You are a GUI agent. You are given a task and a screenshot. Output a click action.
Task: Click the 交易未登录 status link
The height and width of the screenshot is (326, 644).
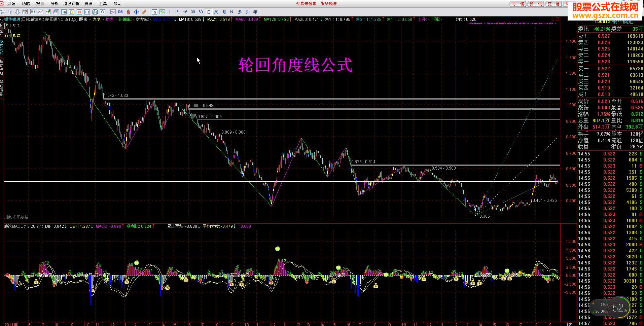tap(306, 4)
